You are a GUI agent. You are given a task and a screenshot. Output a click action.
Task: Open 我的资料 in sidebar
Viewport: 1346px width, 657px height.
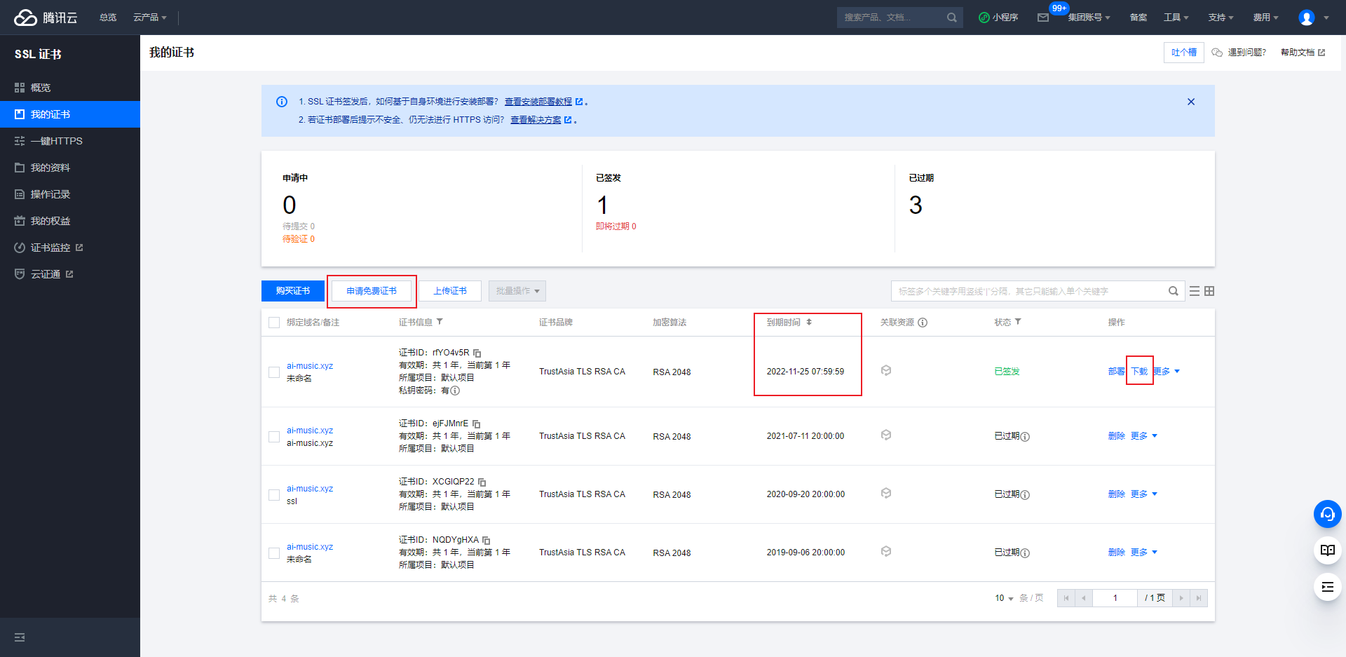(x=70, y=168)
